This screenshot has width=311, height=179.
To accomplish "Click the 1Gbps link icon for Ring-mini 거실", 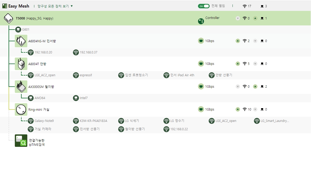I will [201, 109].
